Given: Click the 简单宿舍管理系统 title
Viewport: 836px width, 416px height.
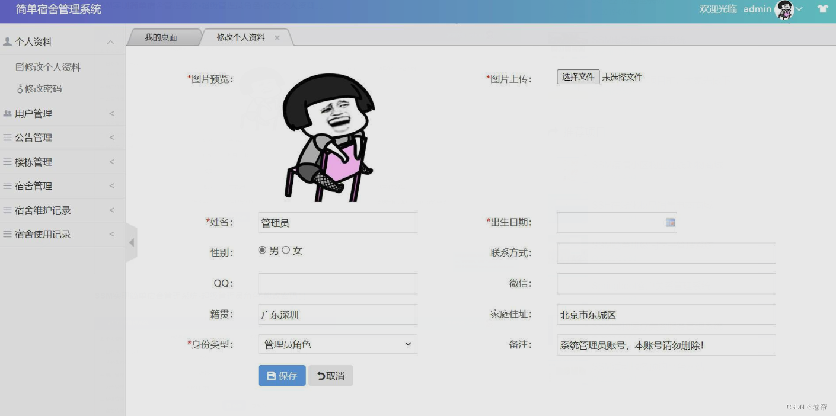Looking at the screenshot, I should [x=59, y=9].
